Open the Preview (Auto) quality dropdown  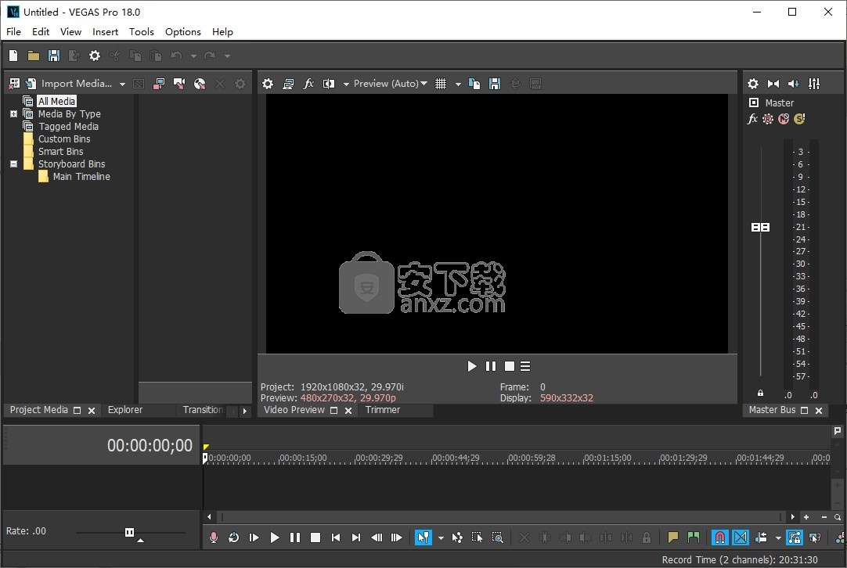[390, 84]
